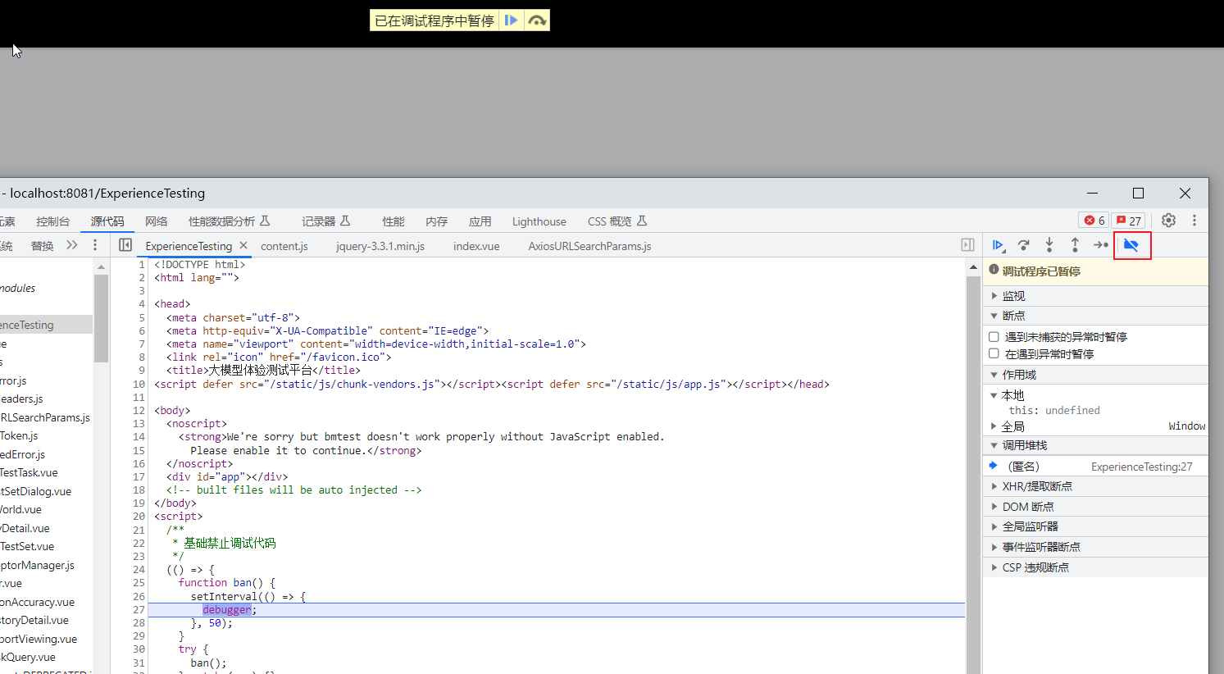The height and width of the screenshot is (674, 1224).
Task: Switch to 网络 network tab
Action: pos(156,221)
